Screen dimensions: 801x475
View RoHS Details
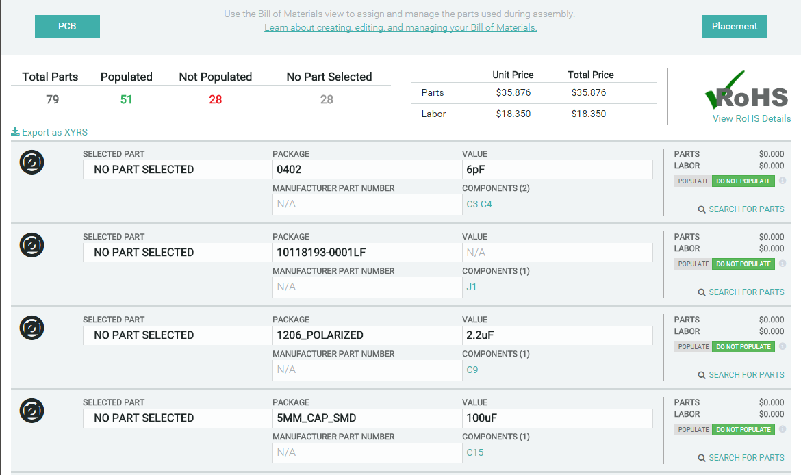(x=751, y=118)
